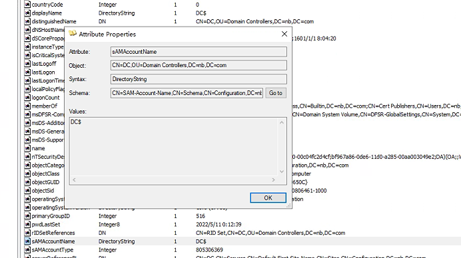461x258 pixels.
Task: Select the rIDSetReferences attribute name
Action: [53, 233]
